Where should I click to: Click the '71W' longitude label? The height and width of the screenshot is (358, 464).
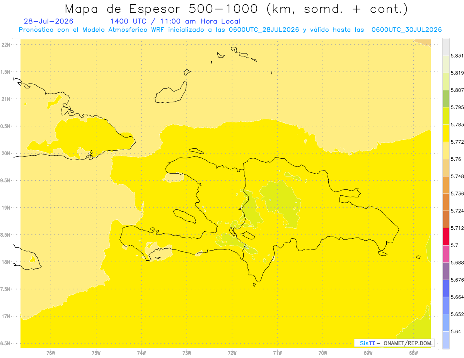point(277,353)
